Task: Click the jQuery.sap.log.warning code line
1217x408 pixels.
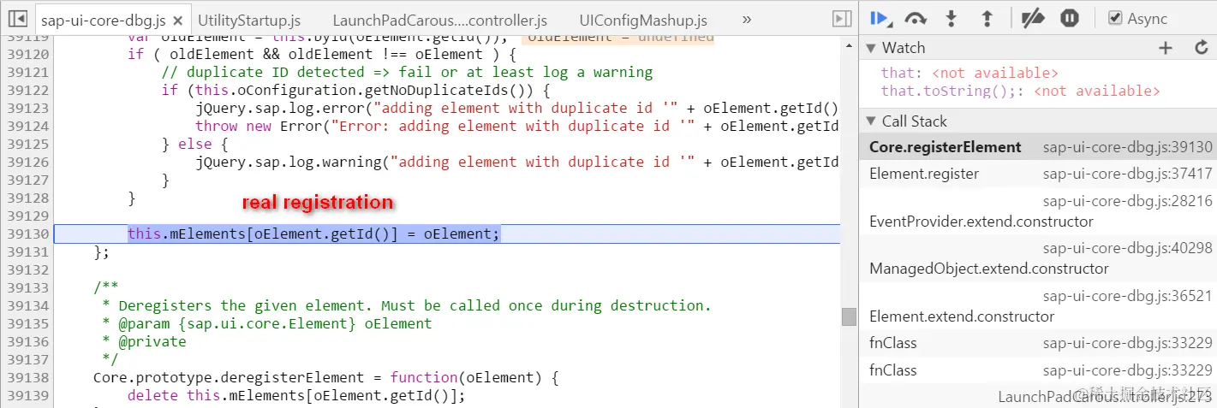Action: [517, 162]
